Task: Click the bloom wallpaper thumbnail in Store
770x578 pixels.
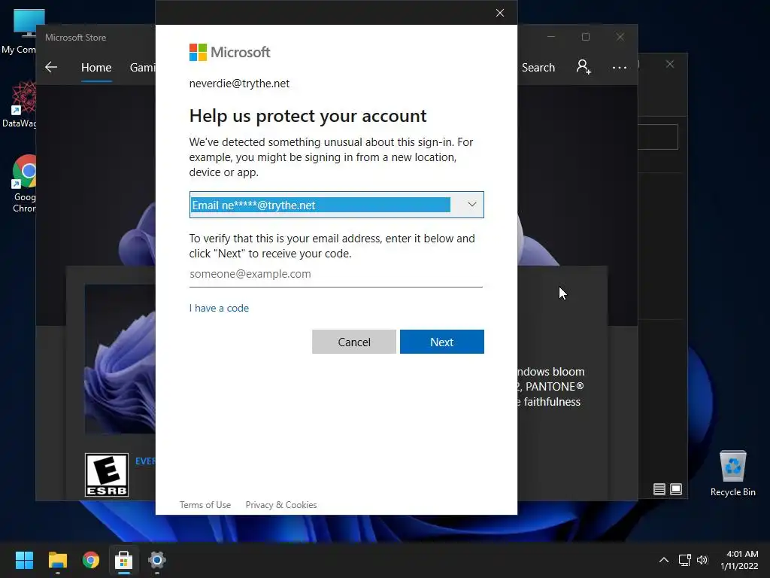Action: click(120, 359)
